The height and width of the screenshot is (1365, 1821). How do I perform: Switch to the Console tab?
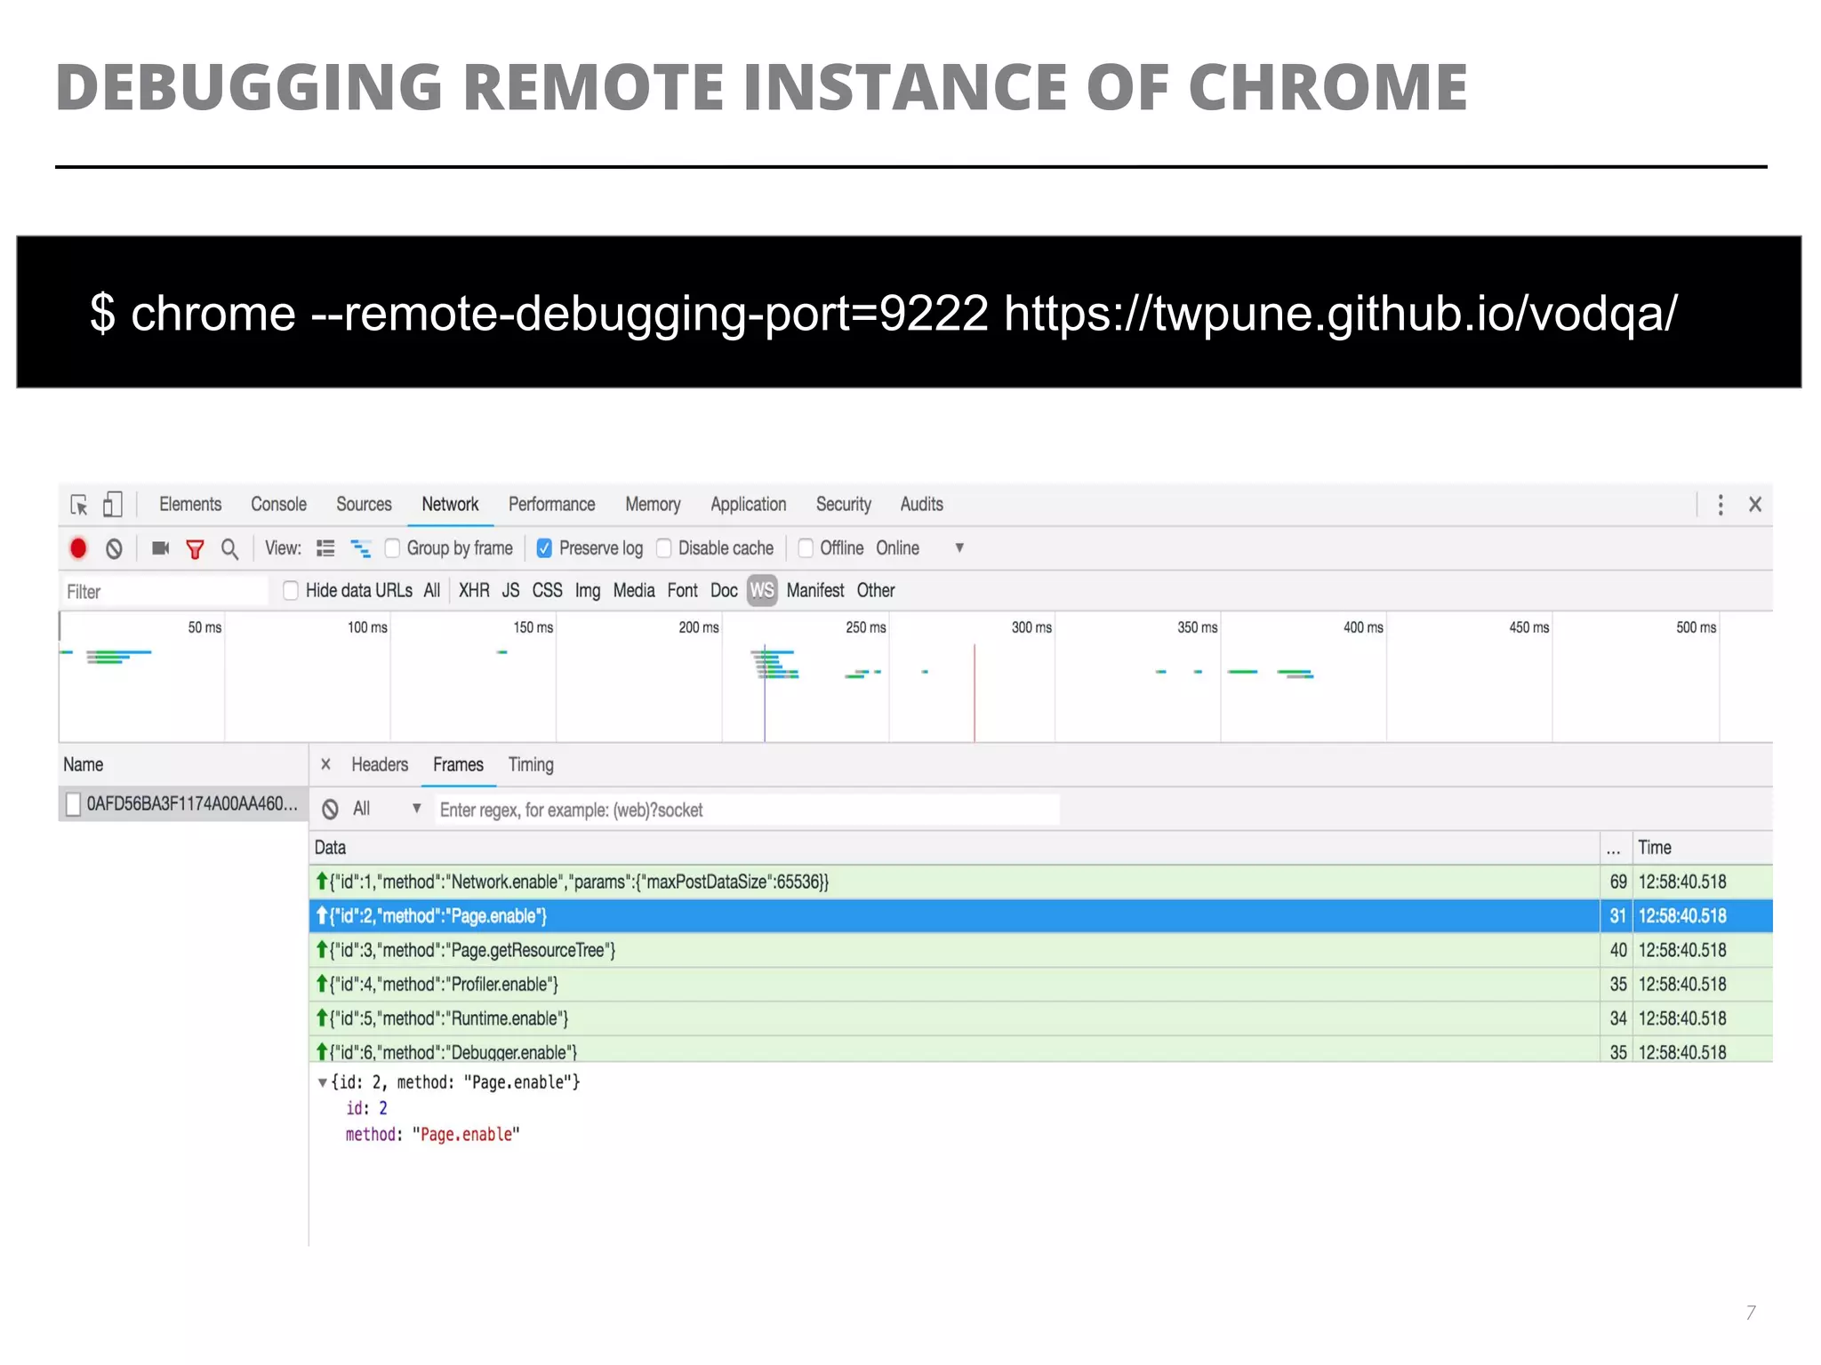[278, 504]
